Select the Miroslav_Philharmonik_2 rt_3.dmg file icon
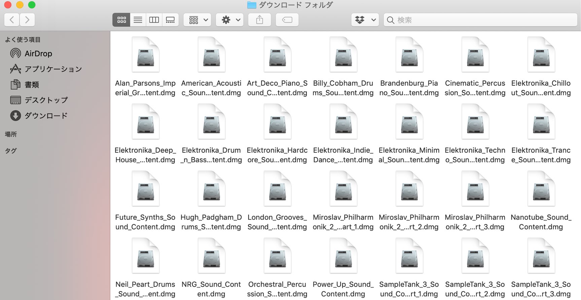Viewport: 581px width, 300px height. tap(475, 189)
